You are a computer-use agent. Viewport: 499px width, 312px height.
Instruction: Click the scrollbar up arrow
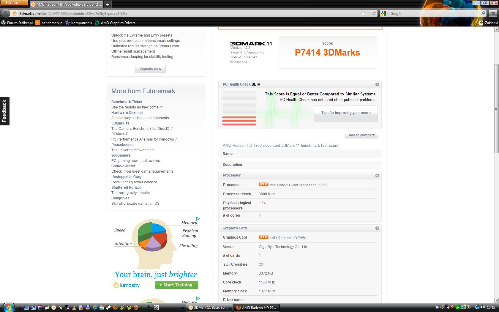[x=496, y=29]
